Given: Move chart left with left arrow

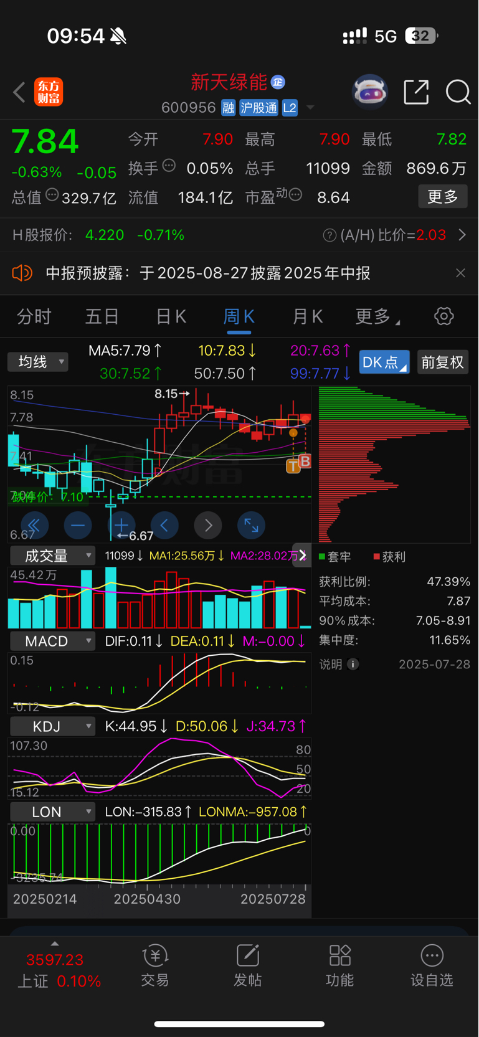Looking at the screenshot, I should click(165, 526).
